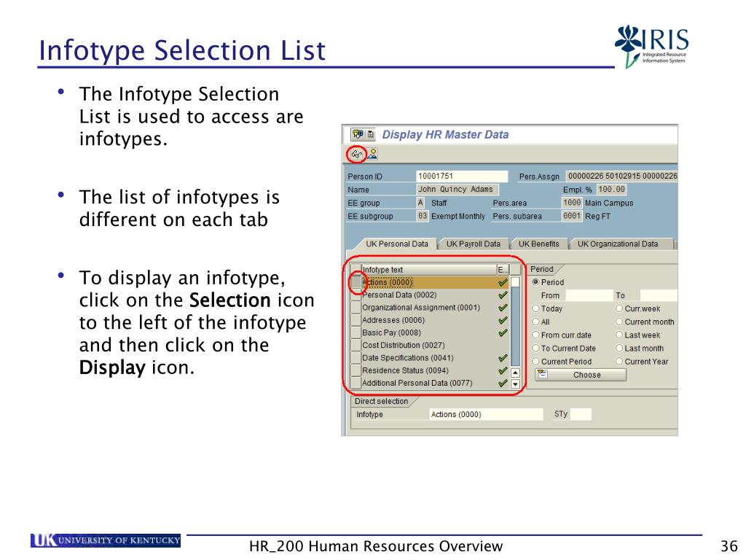
Task: Select the row button for Personal Data (0002)
Action: (356, 295)
